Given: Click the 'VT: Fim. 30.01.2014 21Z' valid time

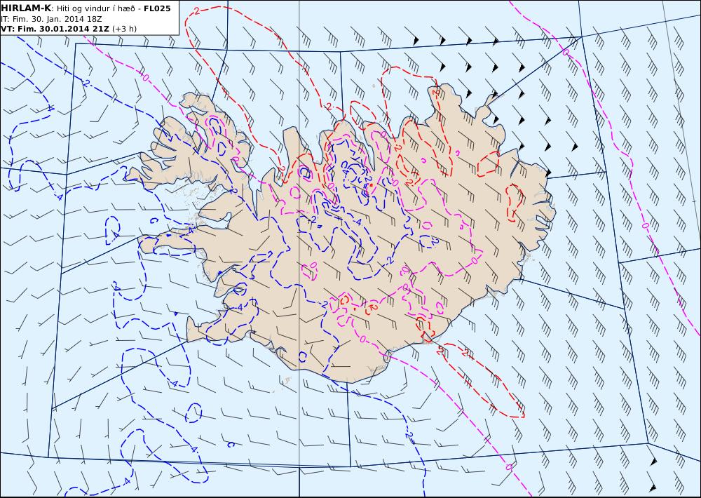Looking at the screenshot, I should (55, 29).
